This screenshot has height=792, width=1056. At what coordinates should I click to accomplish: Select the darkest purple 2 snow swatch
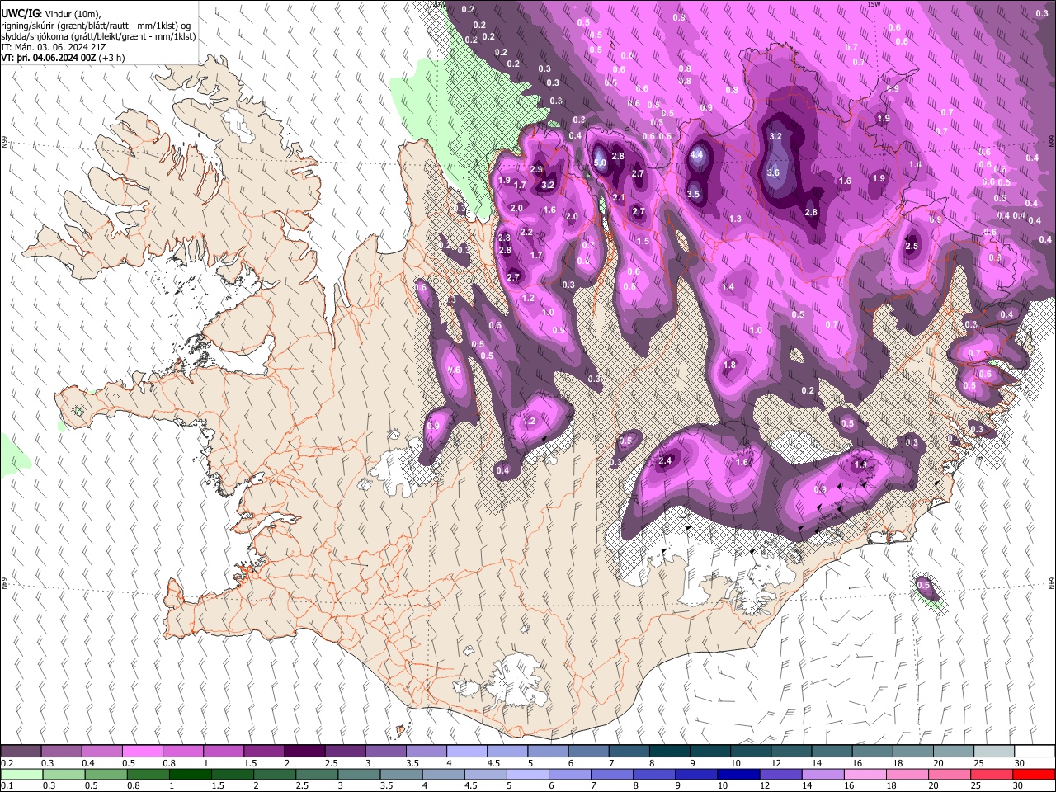[305, 752]
